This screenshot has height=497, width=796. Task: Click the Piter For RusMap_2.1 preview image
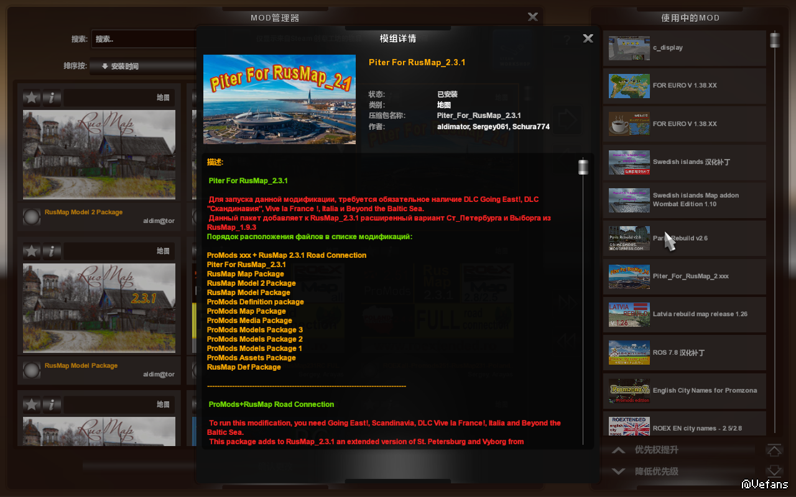coord(280,99)
